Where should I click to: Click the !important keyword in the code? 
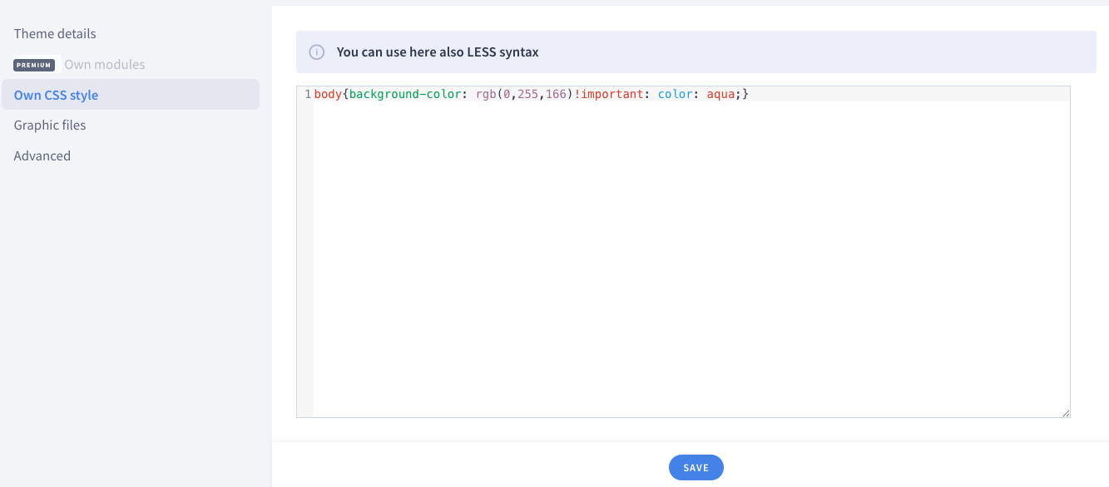pyautogui.click(x=609, y=94)
